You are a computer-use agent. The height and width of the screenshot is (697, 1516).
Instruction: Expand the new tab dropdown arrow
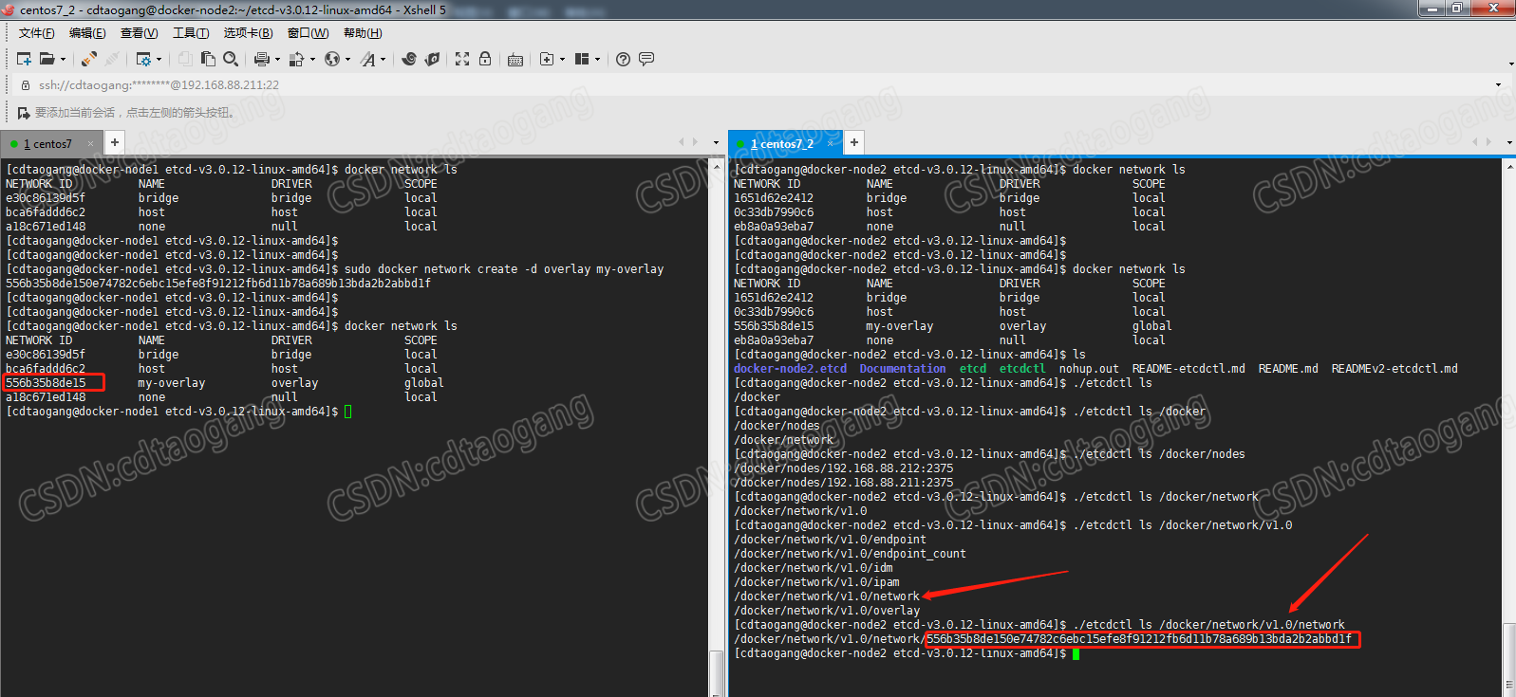[562, 59]
